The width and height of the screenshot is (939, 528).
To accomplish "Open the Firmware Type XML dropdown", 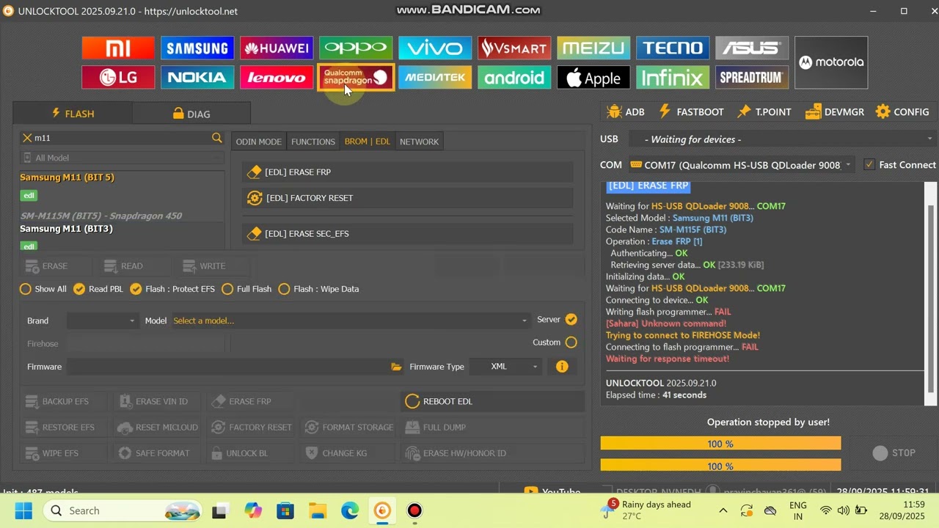I will (x=506, y=367).
